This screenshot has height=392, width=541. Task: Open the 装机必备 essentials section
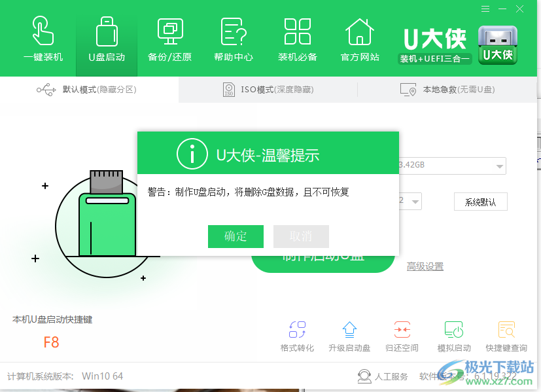298,39
